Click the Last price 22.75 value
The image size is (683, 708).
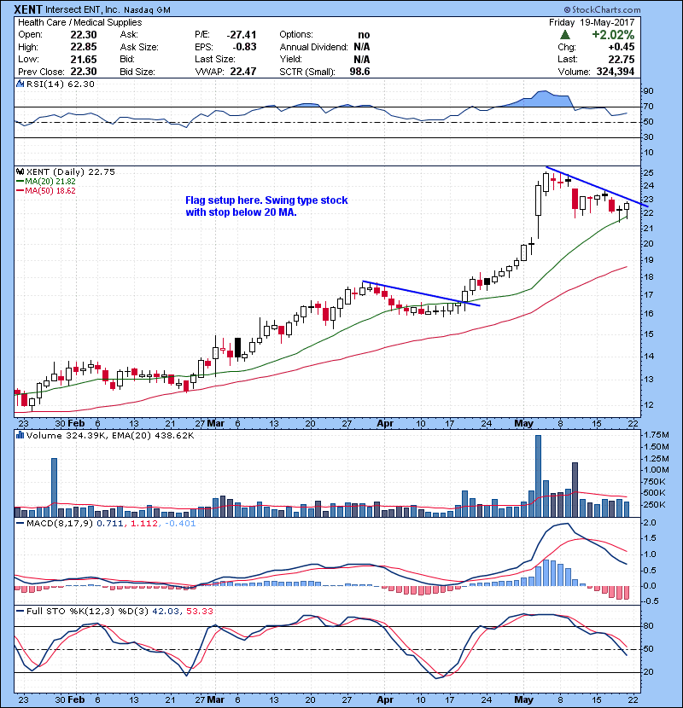tap(621, 59)
